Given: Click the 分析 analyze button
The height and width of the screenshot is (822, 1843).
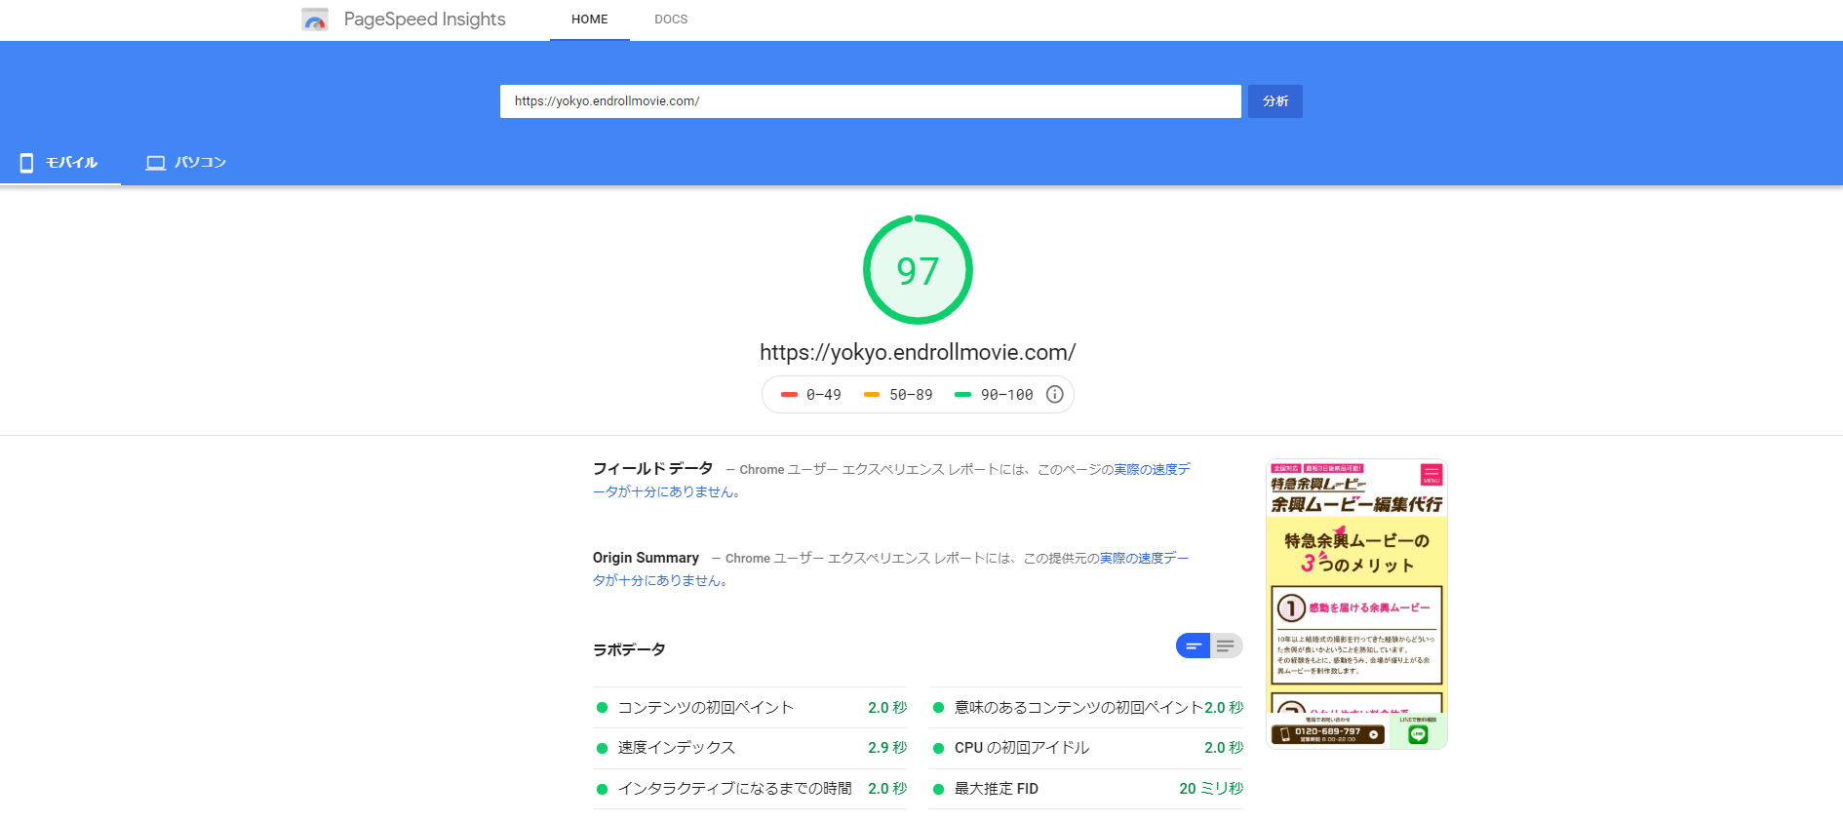Looking at the screenshot, I should tap(1275, 101).
